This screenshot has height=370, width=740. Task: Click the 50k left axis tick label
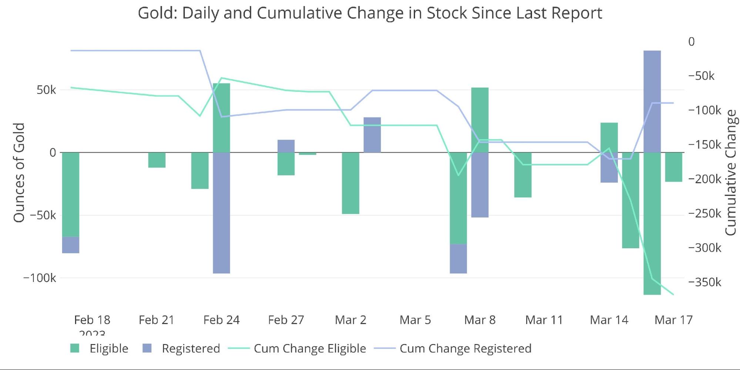(x=46, y=90)
